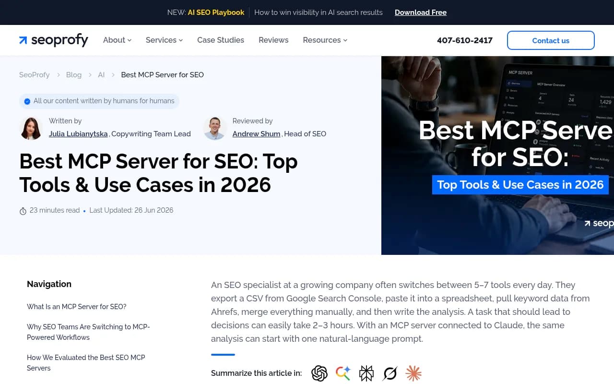Expand the Resources dropdown menu

click(325, 40)
